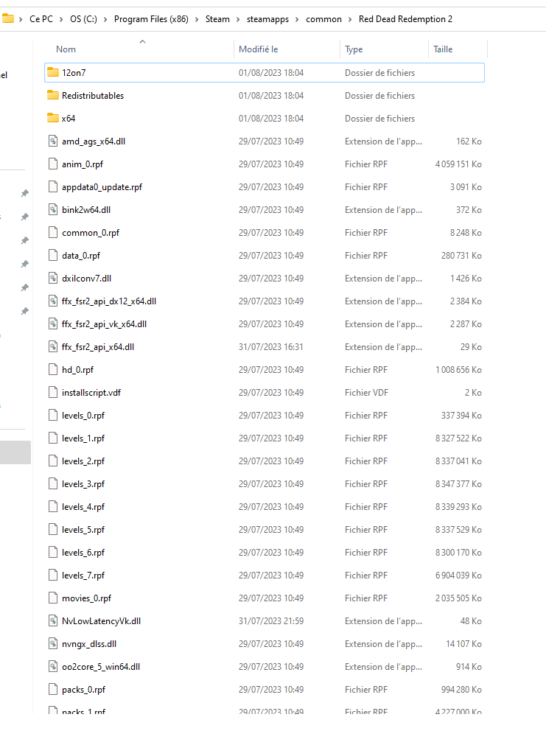Click the Fichier VDF type cell
546x731 pixels.
pyautogui.click(x=366, y=393)
